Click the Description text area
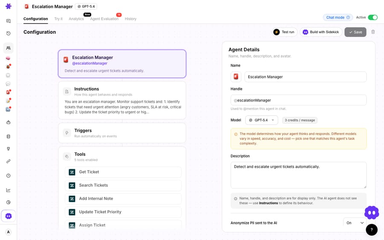Screen dimensions: 384x240 [299, 175]
